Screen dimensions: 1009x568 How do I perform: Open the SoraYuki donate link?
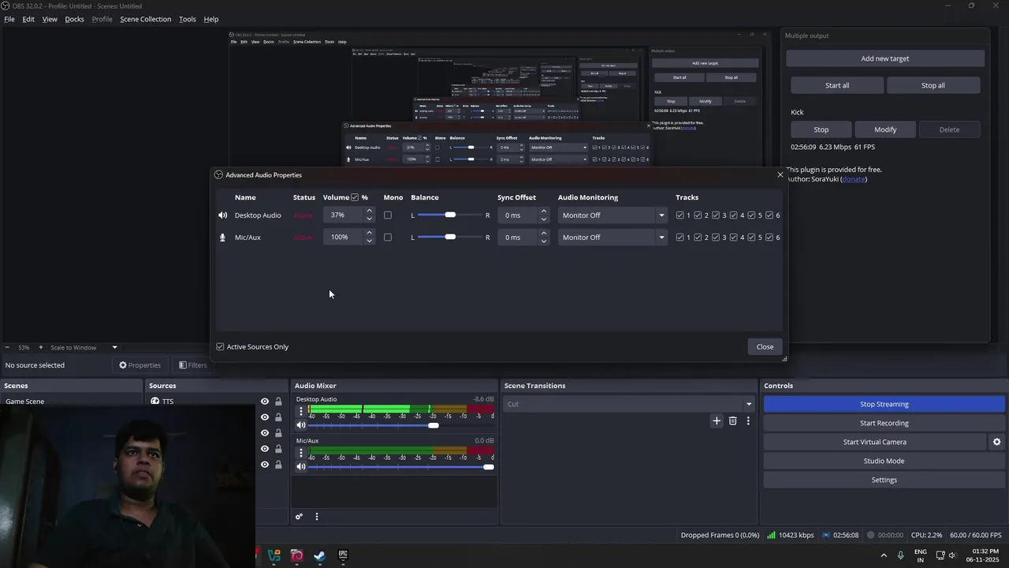click(x=854, y=179)
